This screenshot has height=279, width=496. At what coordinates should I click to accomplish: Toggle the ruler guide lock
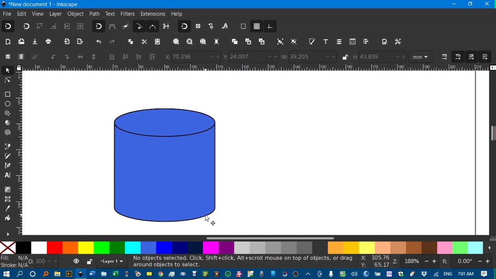[x=19, y=68]
